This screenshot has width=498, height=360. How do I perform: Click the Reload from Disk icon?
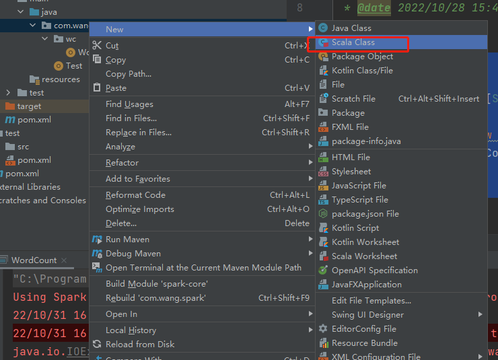coord(97,345)
